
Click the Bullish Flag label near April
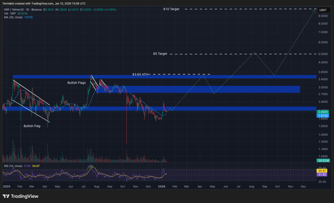point(32,126)
